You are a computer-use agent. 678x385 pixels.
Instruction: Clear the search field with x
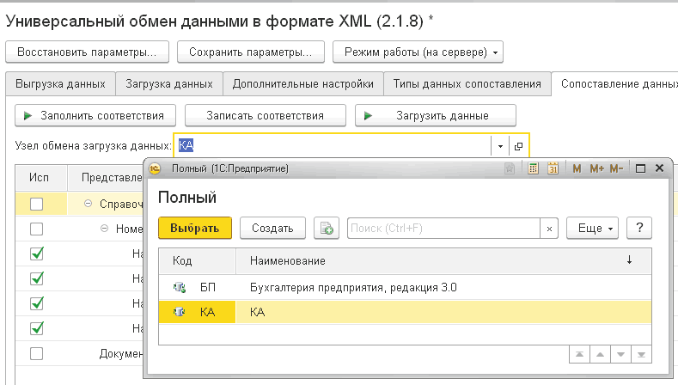[x=549, y=229]
